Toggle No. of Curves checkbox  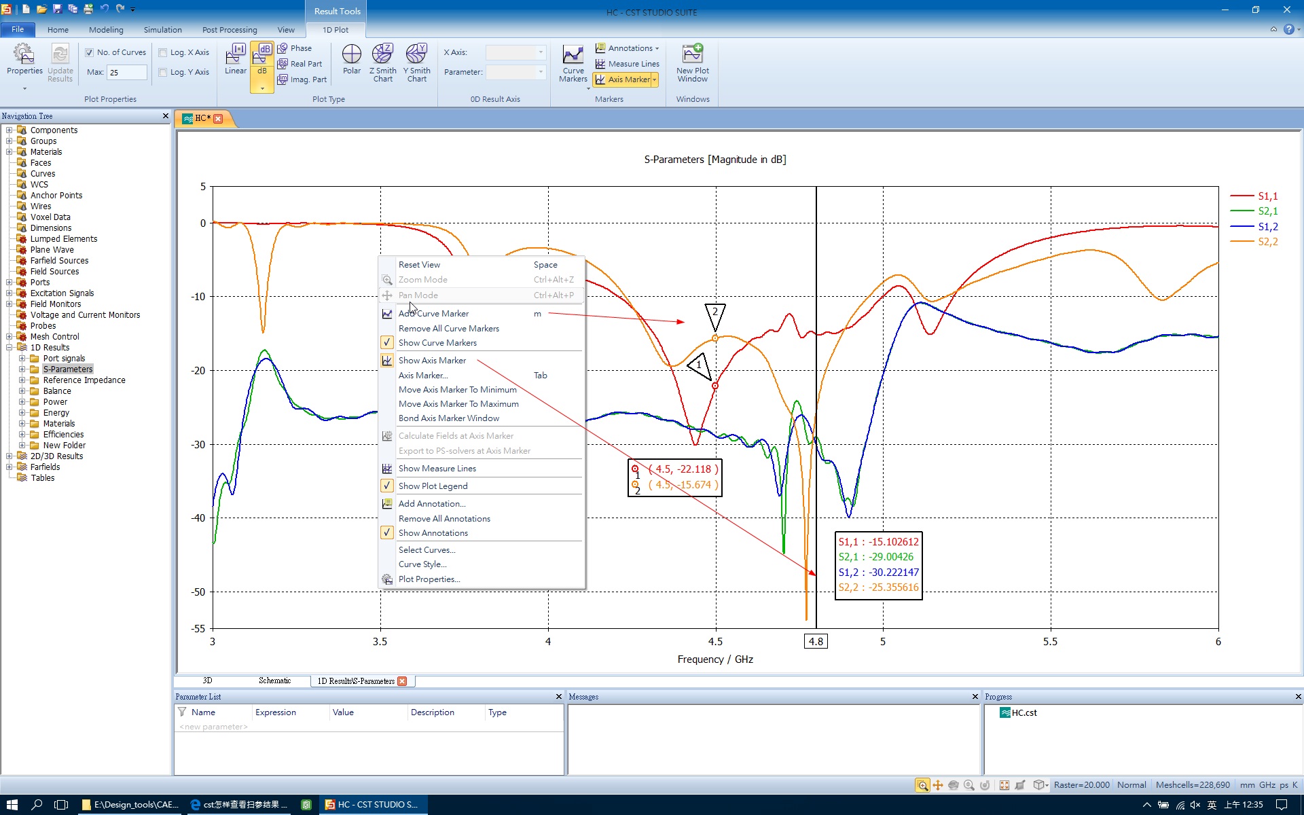tap(89, 52)
